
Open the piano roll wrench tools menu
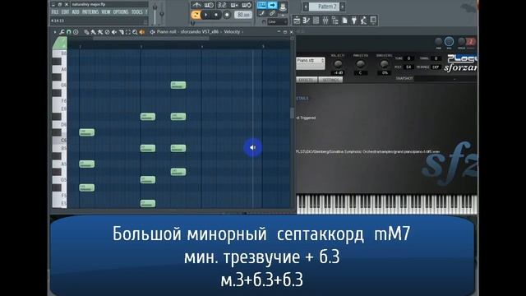tap(62, 32)
